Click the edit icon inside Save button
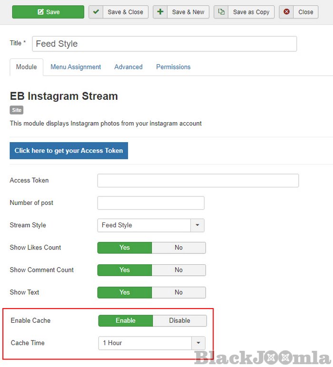 point(40,12)
